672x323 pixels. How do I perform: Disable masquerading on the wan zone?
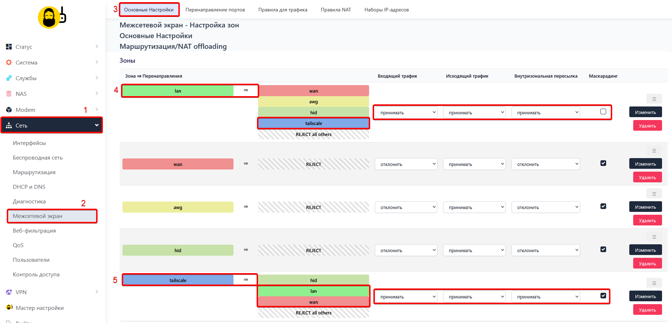603,163
